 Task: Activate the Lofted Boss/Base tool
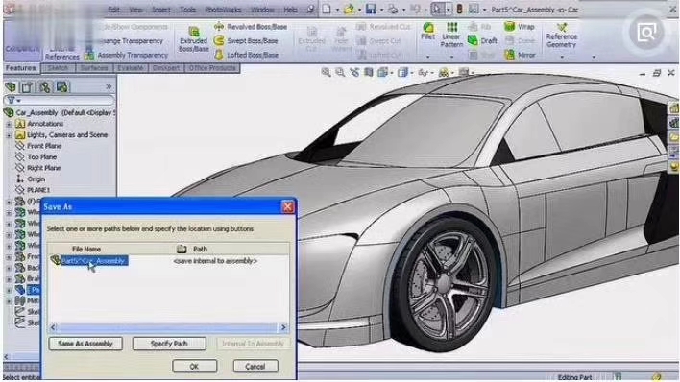click(246, 55)
